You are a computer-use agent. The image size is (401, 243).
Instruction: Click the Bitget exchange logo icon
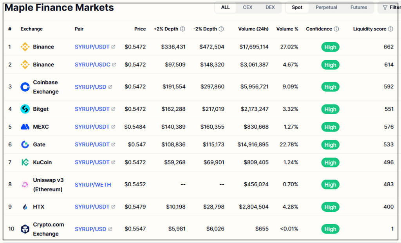click(25, 109)
